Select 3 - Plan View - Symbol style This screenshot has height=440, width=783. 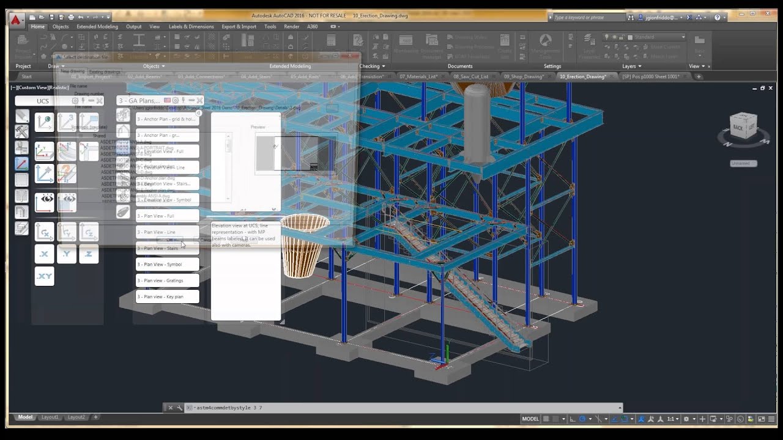(x=167, y=265)
